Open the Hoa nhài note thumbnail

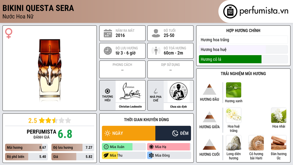pos(279,115)
